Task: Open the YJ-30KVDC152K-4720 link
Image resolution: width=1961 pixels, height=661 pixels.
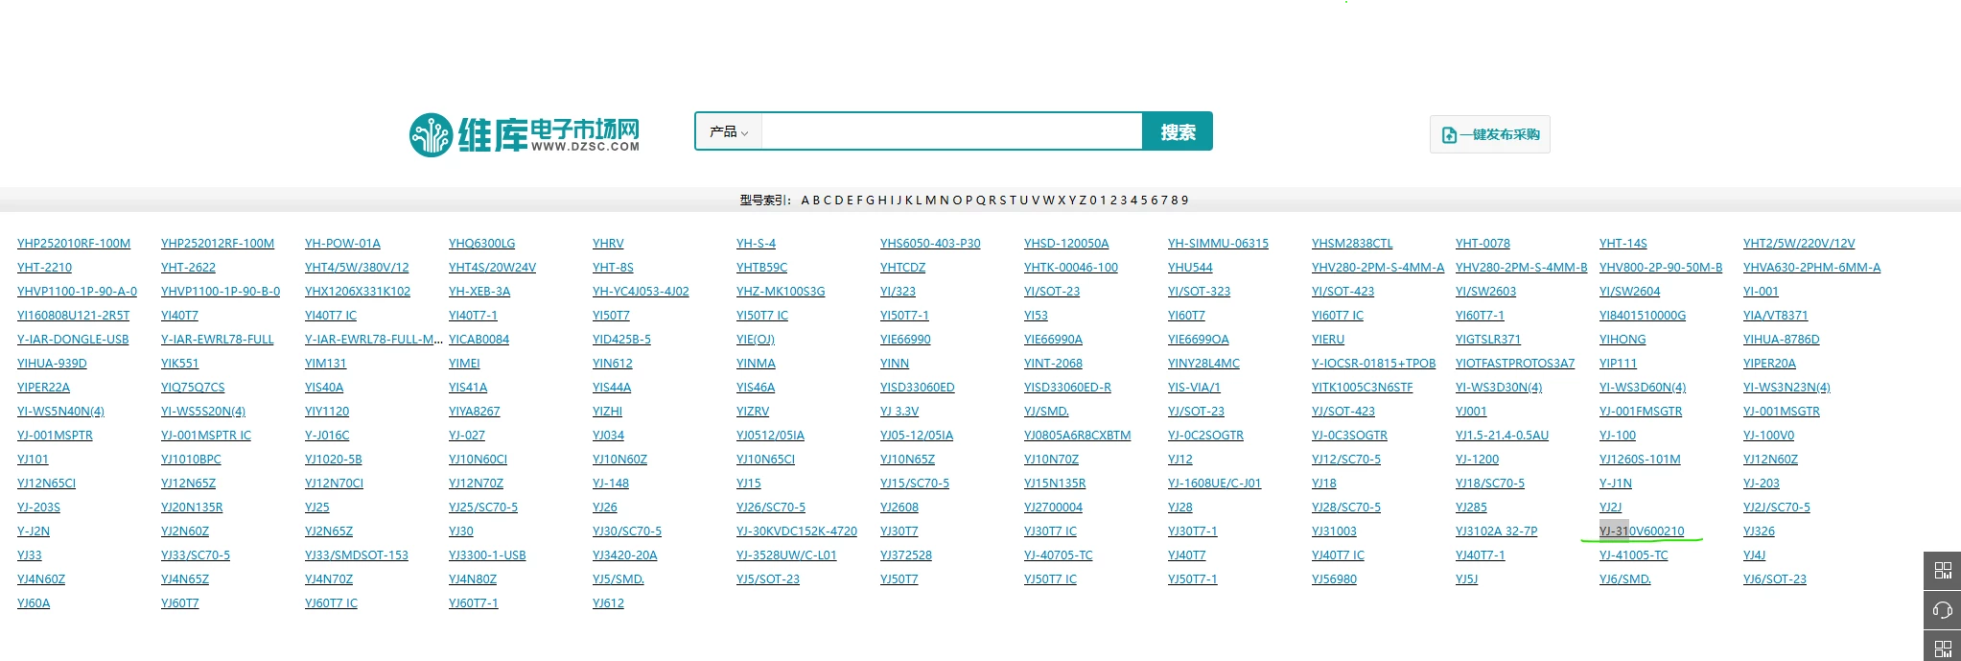Action: [x=797, y=531]
